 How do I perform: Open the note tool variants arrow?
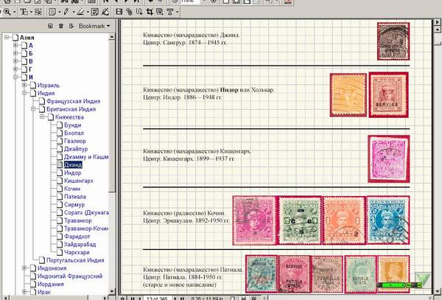59,12
